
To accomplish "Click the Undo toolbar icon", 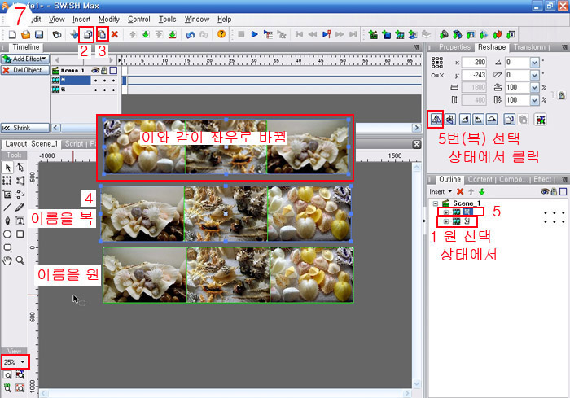I will 191,34.
